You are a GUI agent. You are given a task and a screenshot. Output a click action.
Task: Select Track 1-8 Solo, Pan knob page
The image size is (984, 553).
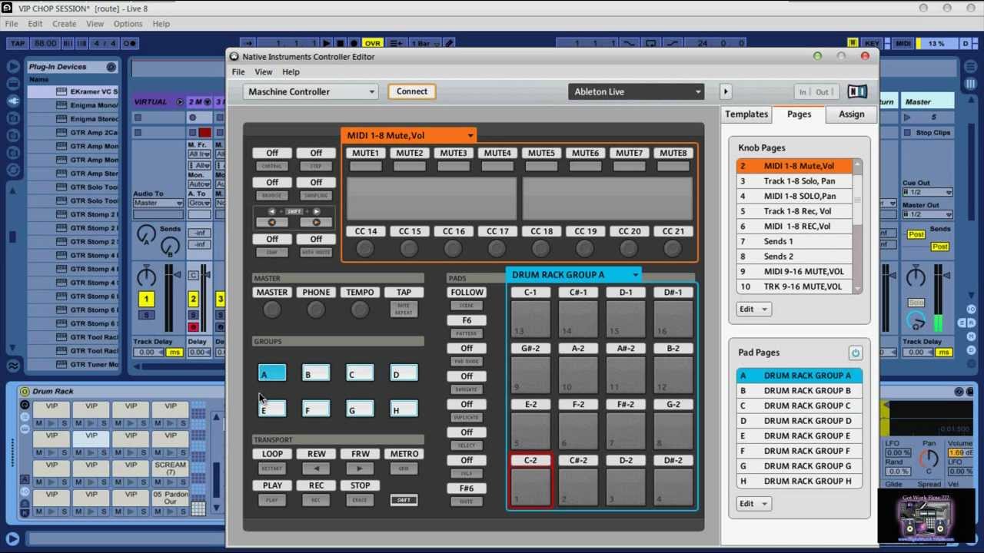[x=794, y=181]
